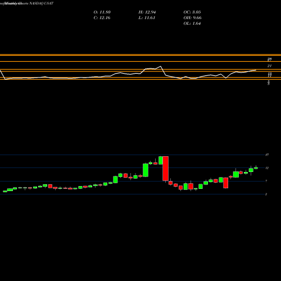The image size is (281, 281).
Task: Click the 17 price axis label
Action: pyautogui.click(x=267, y=155)
